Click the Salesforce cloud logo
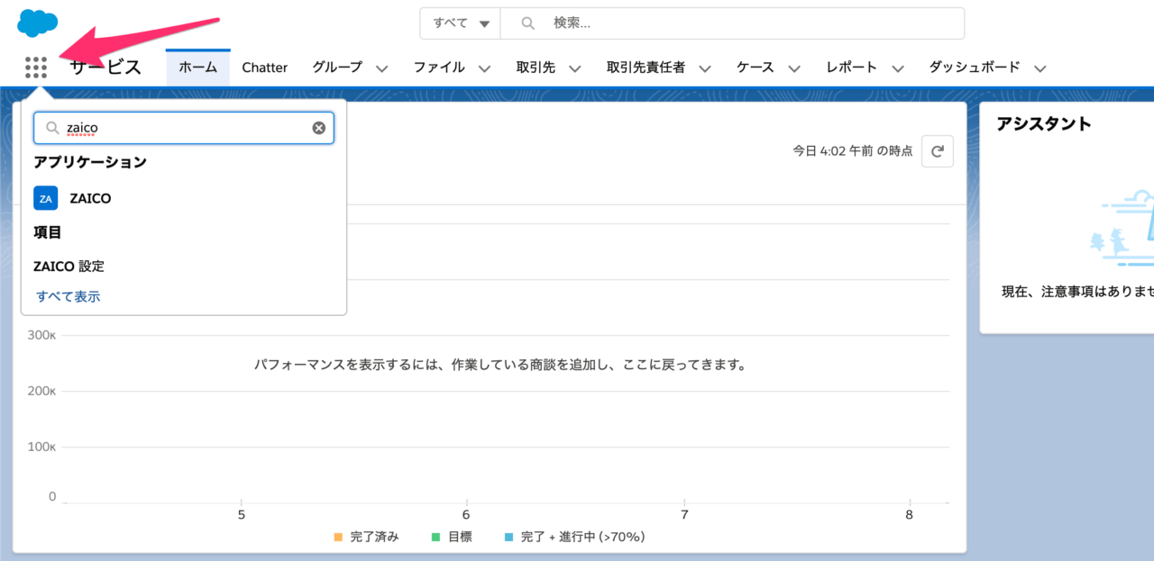The width and height of the screenshot is (1154, 561). (x=38, y=22)
